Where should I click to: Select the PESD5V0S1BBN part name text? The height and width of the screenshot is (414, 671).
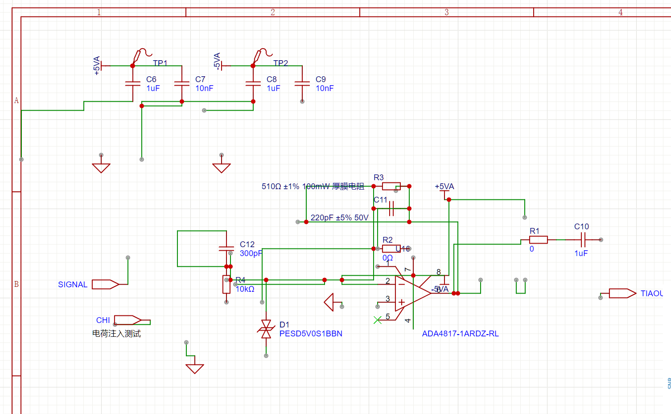[x=311, y=334]
